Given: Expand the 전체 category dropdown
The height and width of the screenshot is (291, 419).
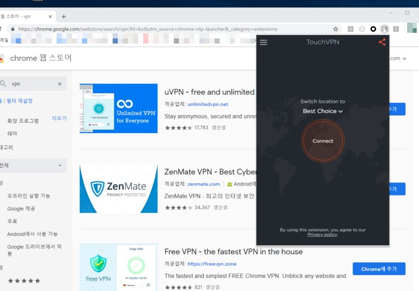Looking at the screenshot, I should click(x=33, y=166).
